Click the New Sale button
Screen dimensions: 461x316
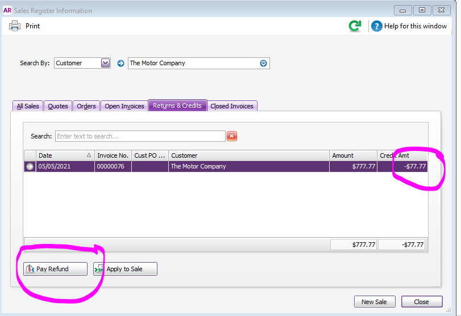click(x=374, y=301)
